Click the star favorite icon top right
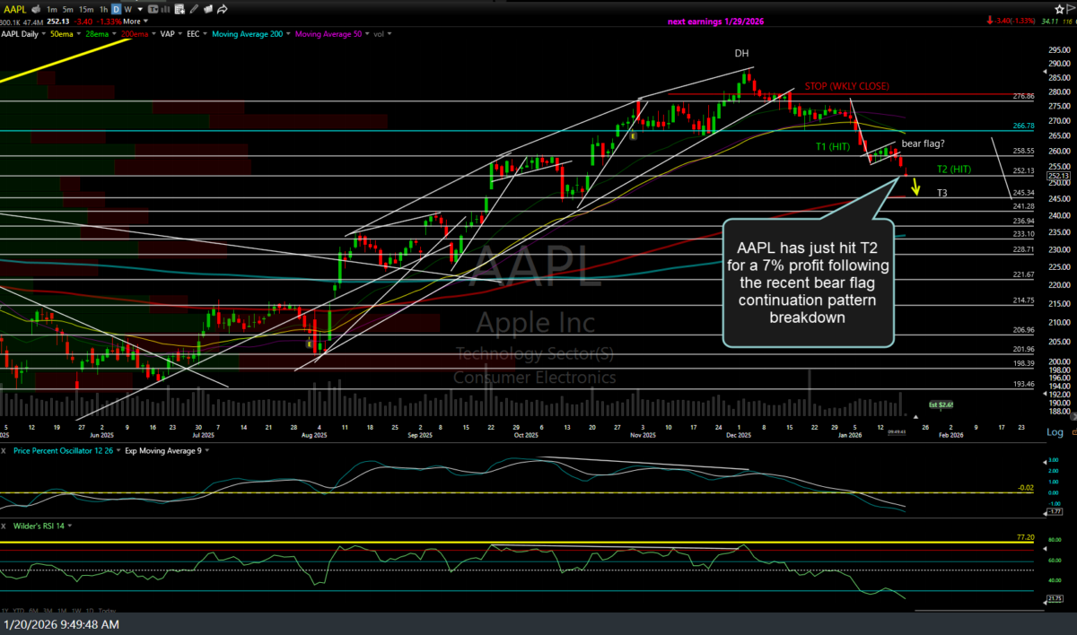The height and width of the screenshot is (635, 1077). (x=1059, y=9)
